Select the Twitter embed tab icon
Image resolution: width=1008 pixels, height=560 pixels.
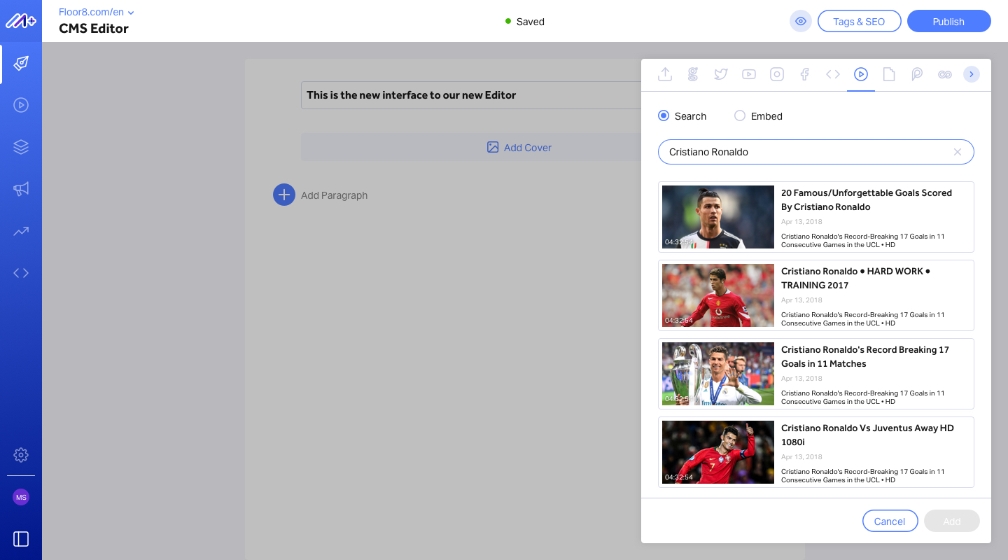(721, 74)
